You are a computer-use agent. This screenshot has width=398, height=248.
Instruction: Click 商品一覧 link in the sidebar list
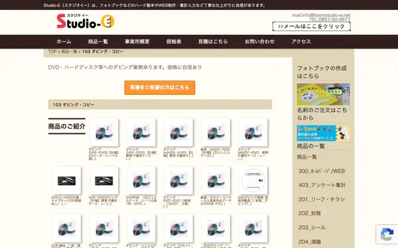[307, 157]
